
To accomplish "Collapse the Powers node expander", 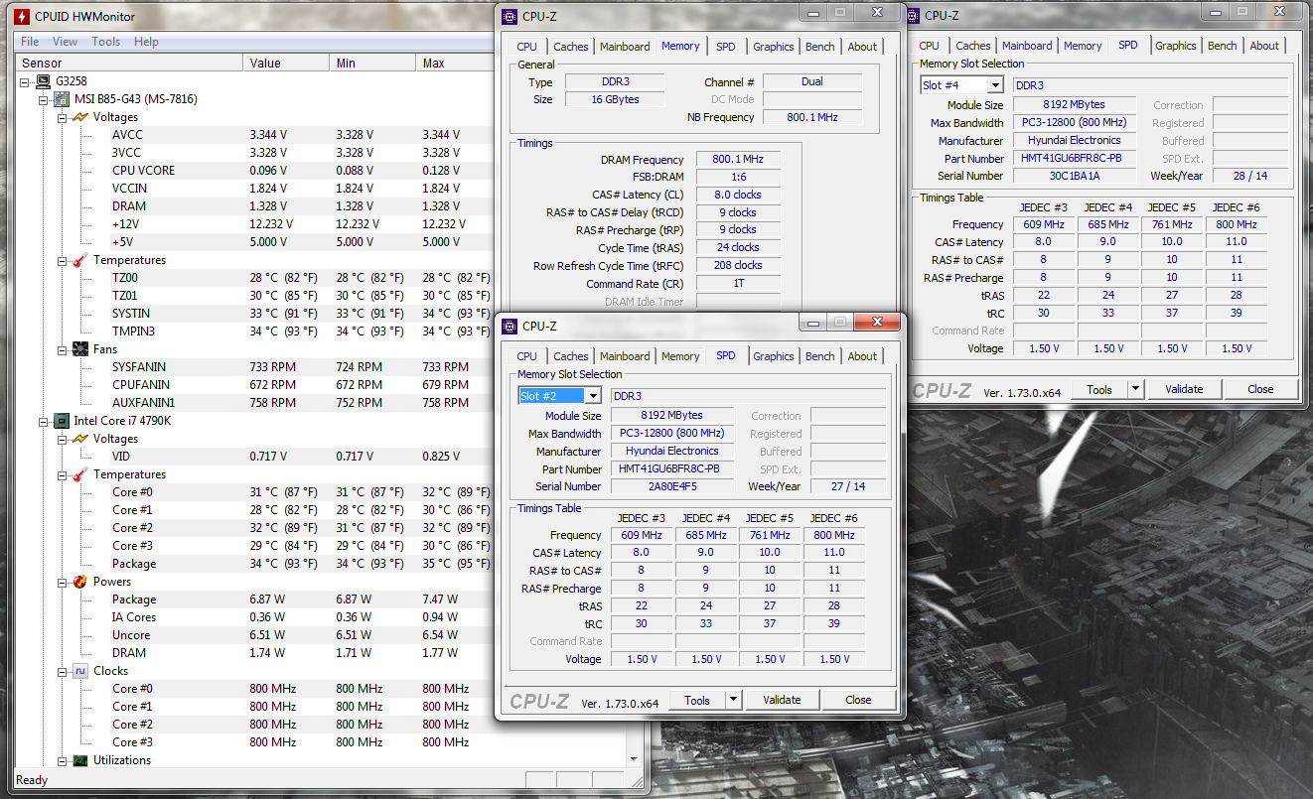I will (62, 582).
